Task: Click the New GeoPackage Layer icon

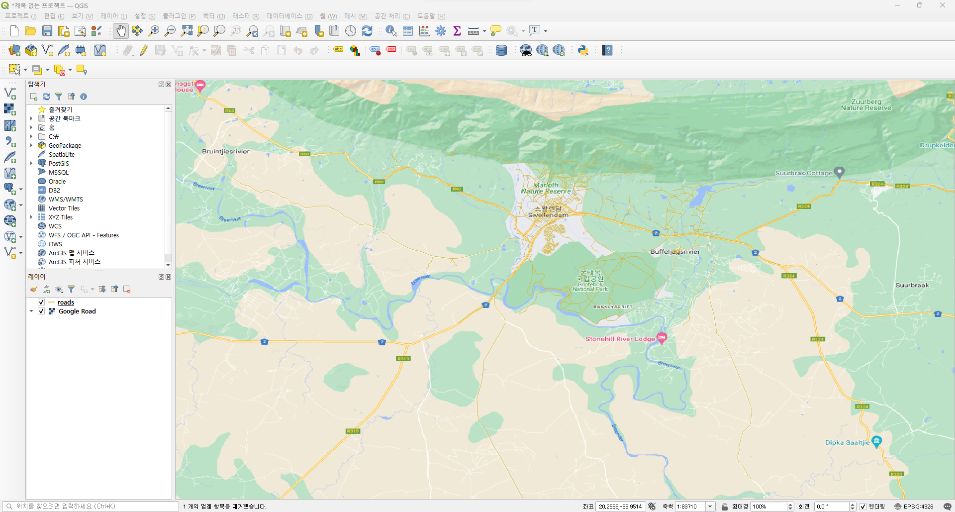Action: point(31,50)
